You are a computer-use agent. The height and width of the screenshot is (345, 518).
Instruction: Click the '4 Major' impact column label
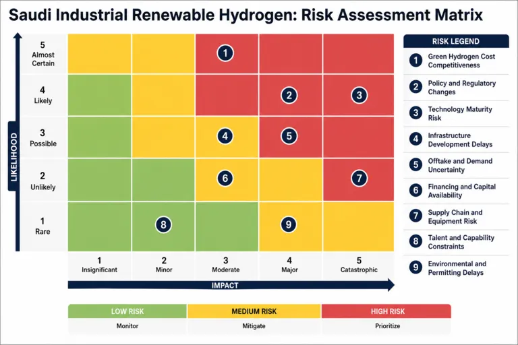[x=289, y=265]
